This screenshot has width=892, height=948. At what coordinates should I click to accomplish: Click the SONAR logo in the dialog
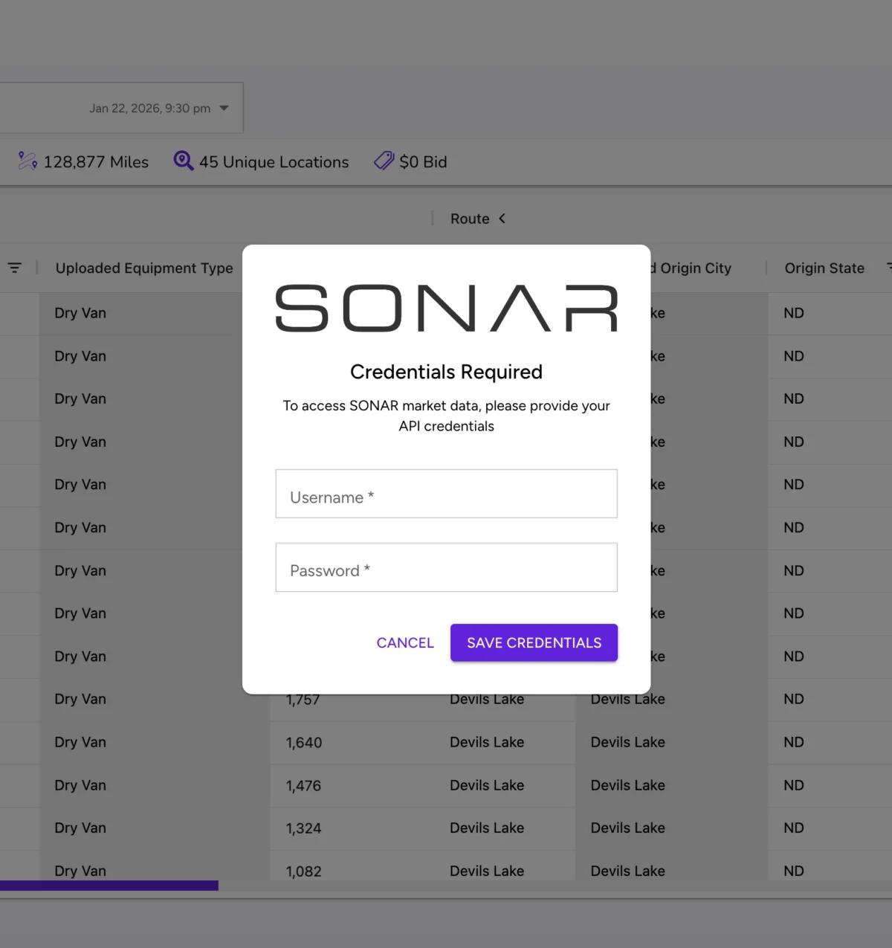pos(446,306)
